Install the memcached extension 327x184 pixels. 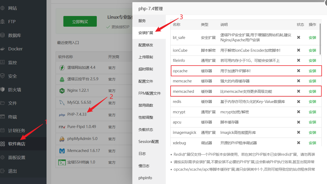312,91
